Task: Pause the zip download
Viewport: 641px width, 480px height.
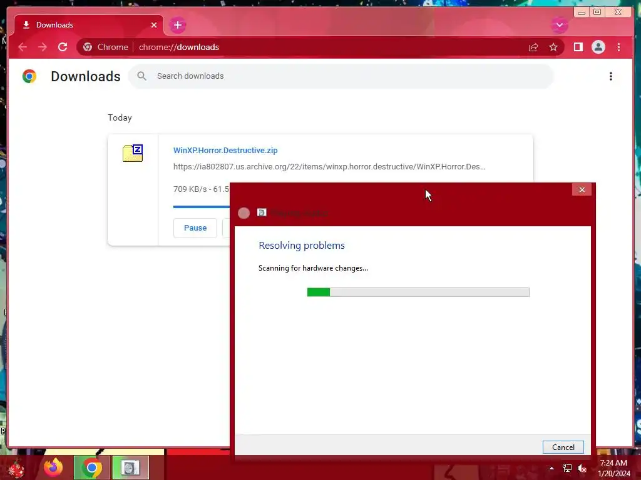Action: coord(195,227)
